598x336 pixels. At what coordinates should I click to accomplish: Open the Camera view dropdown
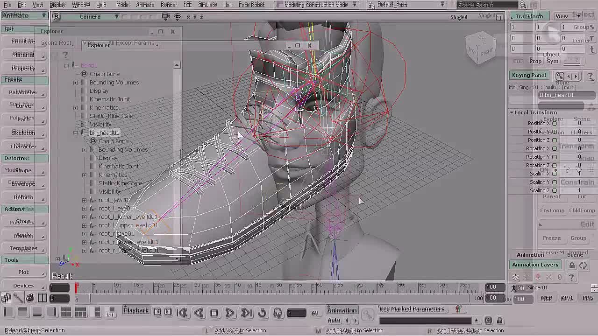[116, 16]
